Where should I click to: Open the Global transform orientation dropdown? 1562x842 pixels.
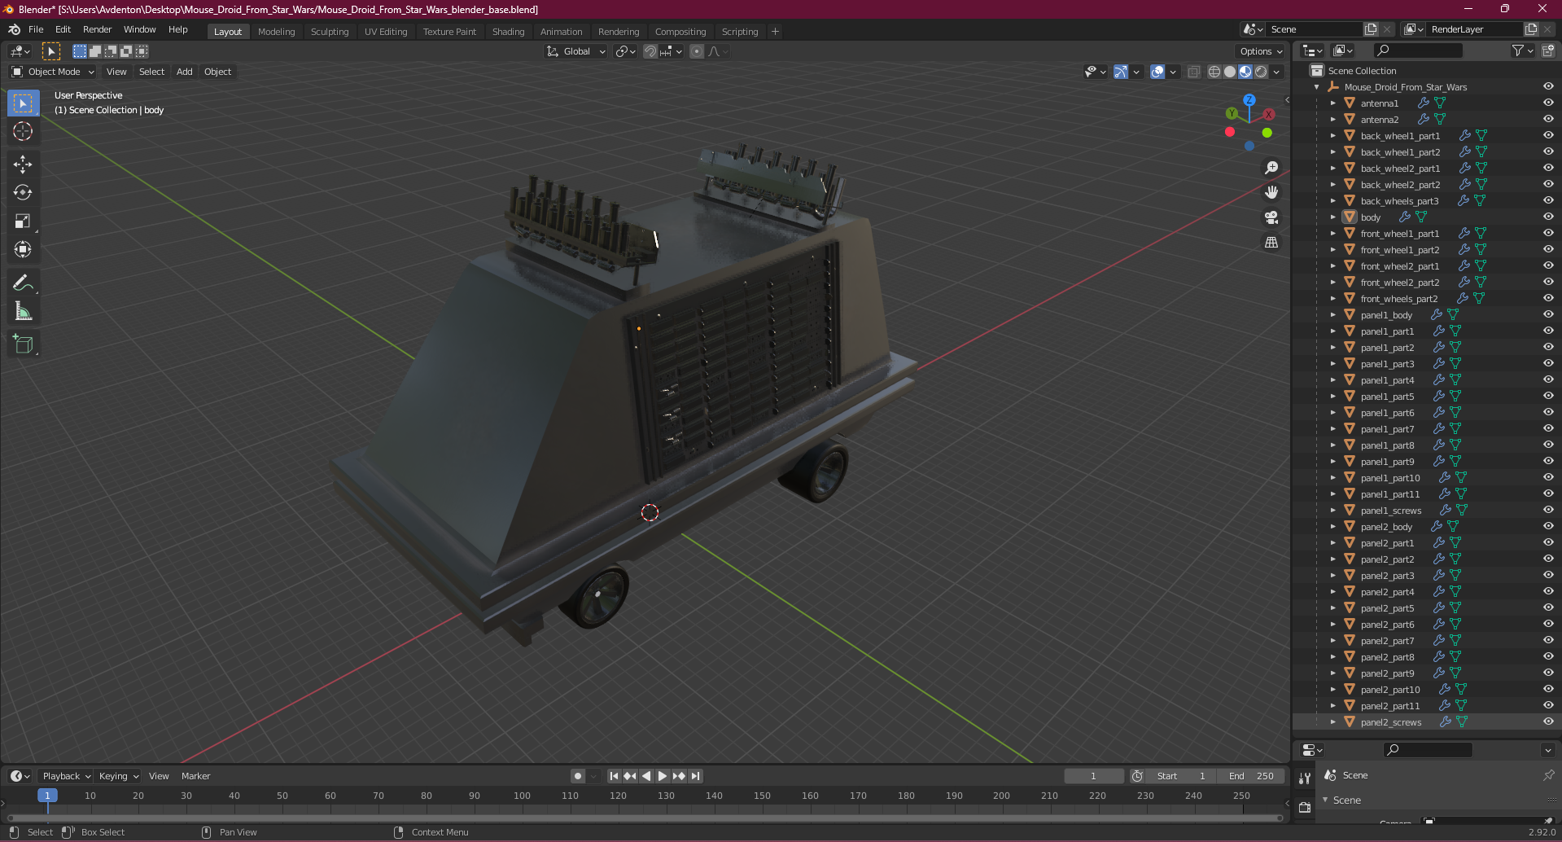[576, 51]
